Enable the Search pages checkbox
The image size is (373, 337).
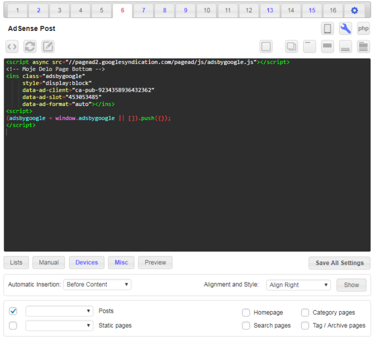246,325
